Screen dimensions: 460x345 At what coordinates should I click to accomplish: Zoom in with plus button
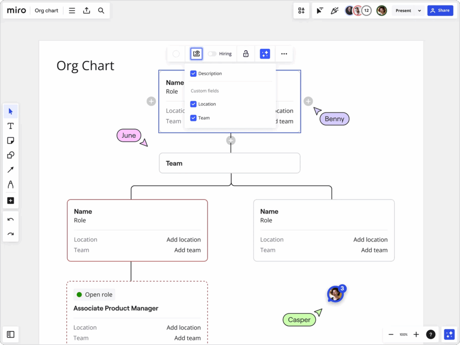click(416, 334)
